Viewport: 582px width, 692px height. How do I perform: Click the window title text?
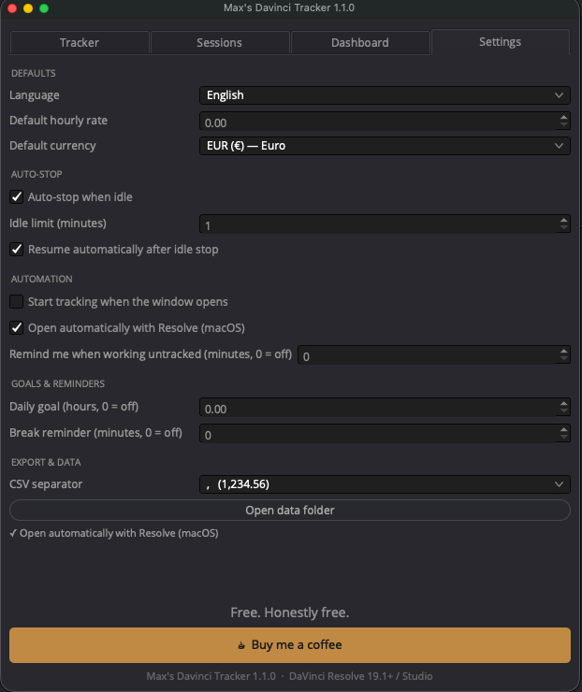[x=289, y=7]
